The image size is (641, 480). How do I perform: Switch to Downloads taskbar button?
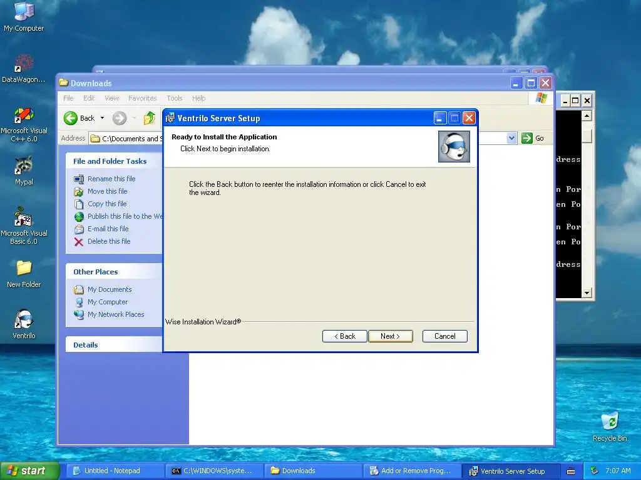pyautogui.click(x=313, y=471)
